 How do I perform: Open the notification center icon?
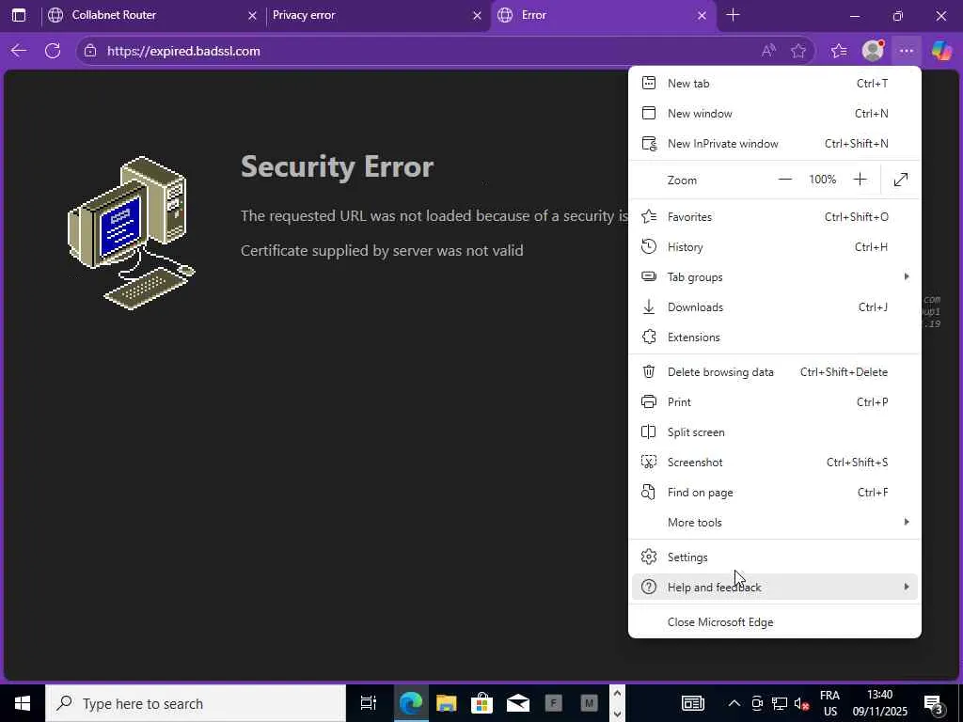pyautogui.click(x=935, y=703)
